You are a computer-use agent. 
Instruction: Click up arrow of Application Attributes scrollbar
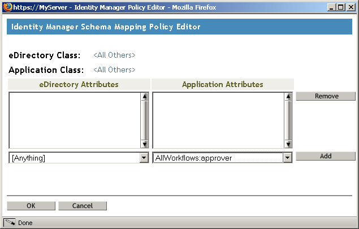point(288,97)
